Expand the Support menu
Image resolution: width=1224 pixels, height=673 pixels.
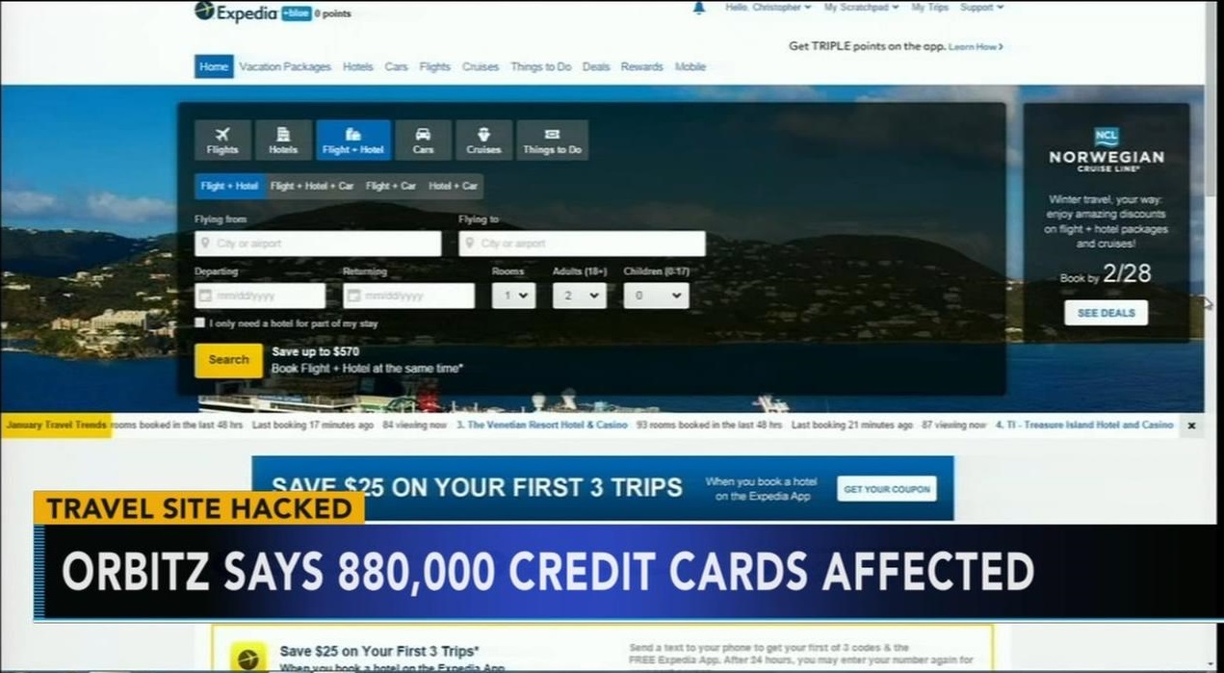click(981, 7)
